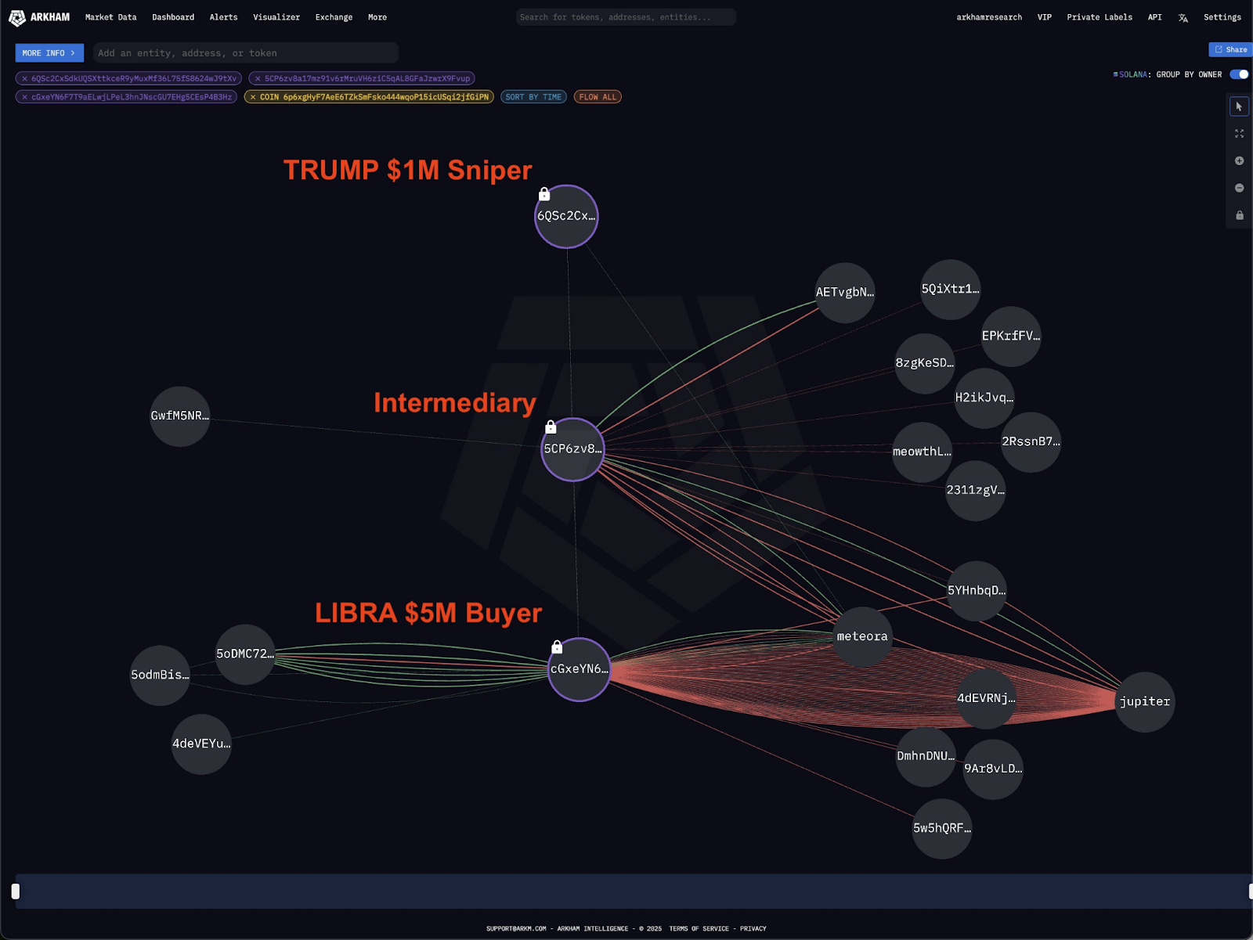1253x940 pixels.
Task: Select the EPKrfFV node
Action: [x=1011, y=337]
